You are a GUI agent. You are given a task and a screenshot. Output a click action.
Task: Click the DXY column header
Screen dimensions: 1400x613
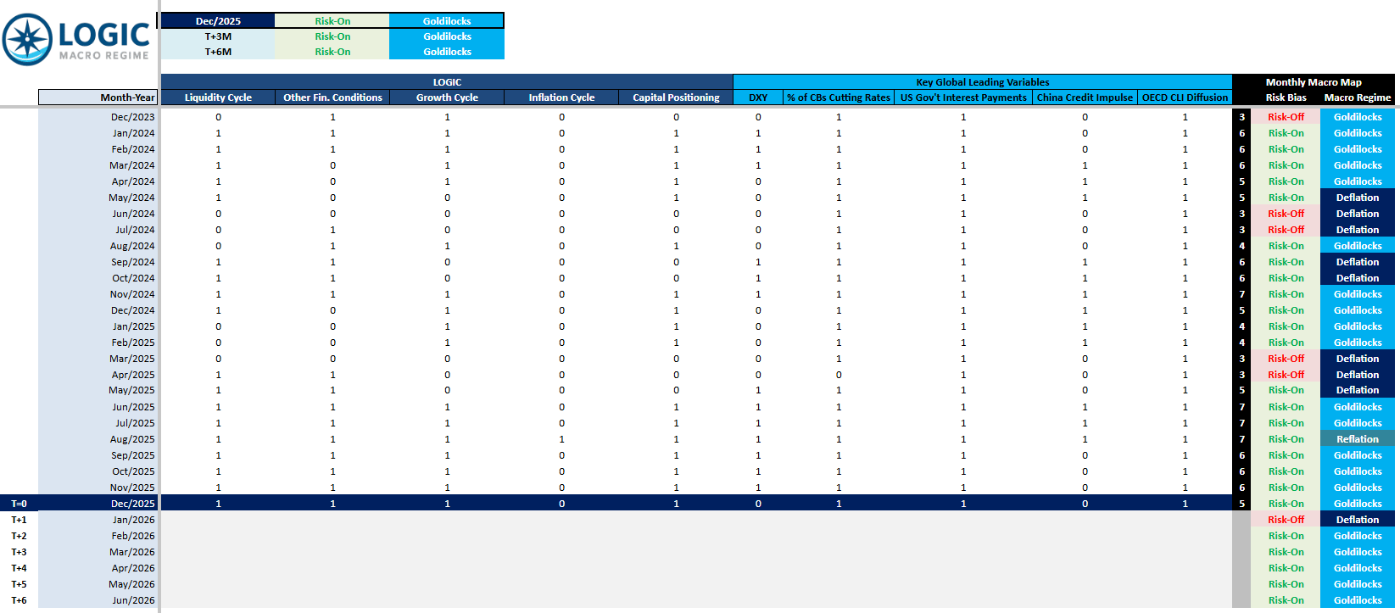click(x=758, y=98)
